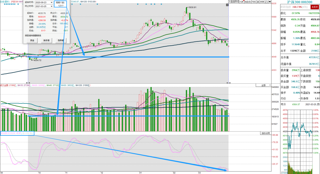Viewport: 320px width, 174px height.
Task: Click the 涨跌值 +290.59 value in overlay
Action: click(x=42, y=20)
